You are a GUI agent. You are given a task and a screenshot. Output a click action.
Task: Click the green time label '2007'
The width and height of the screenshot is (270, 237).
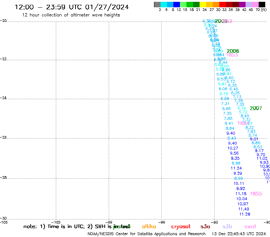256,108
